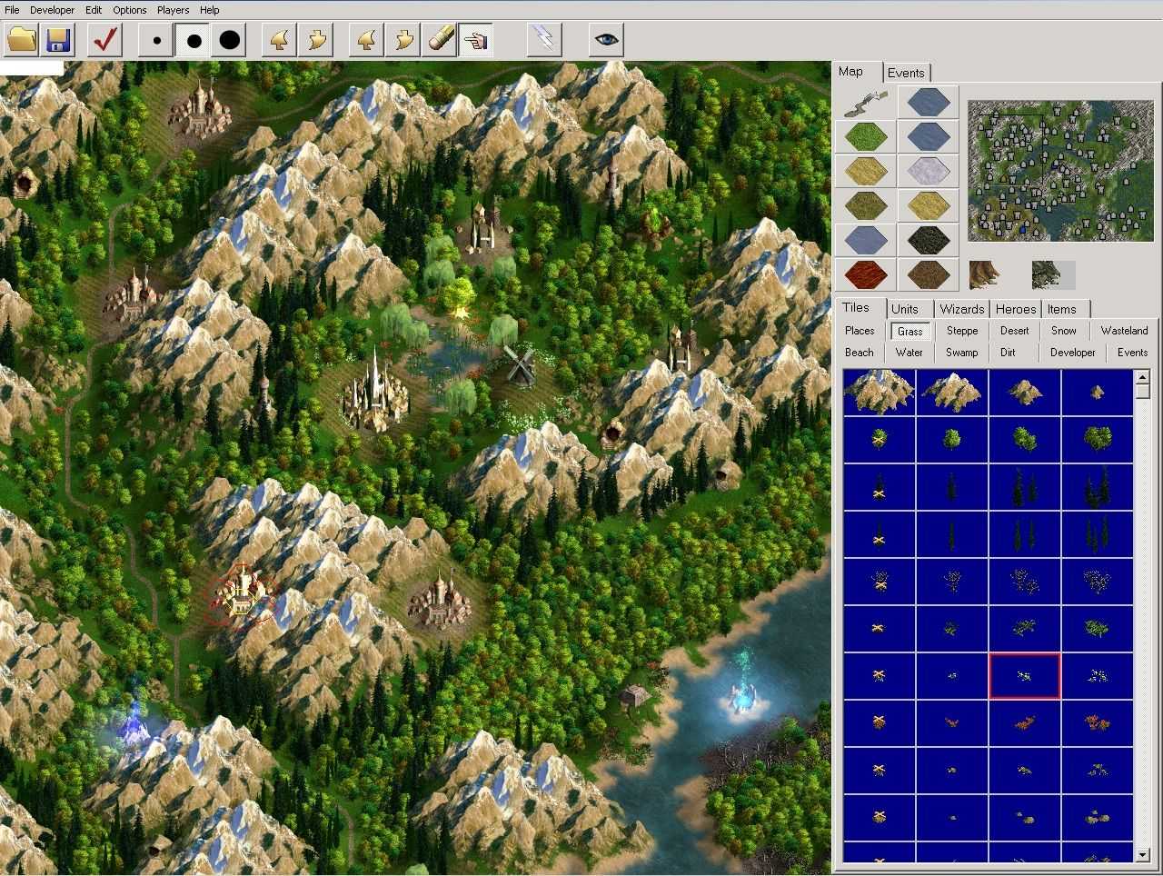Open the Developer menu
Screen dimensions: 1163x876
pyautogui.click(x=53, y=10)
